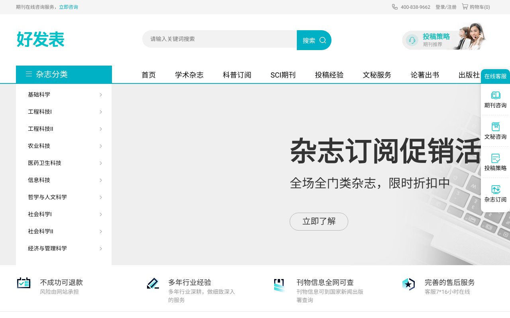Switch to the SCI期刊 navigation tab
This screenshot has height=318, width=510.
click(x=283, y=75)
